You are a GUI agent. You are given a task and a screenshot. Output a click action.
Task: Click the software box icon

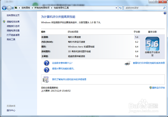pos(46,79)
